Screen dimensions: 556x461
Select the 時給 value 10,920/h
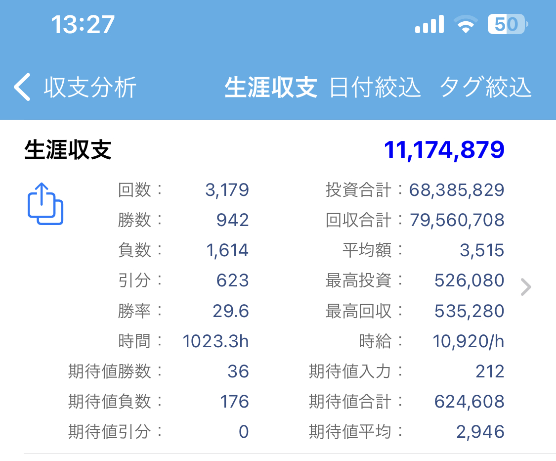(x=469, y=341)
